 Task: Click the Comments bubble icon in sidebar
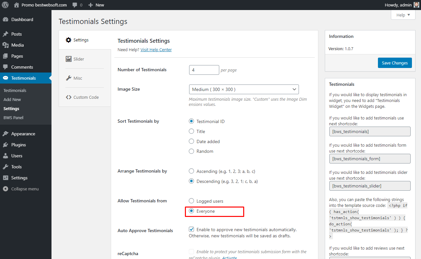click(6, 67)
